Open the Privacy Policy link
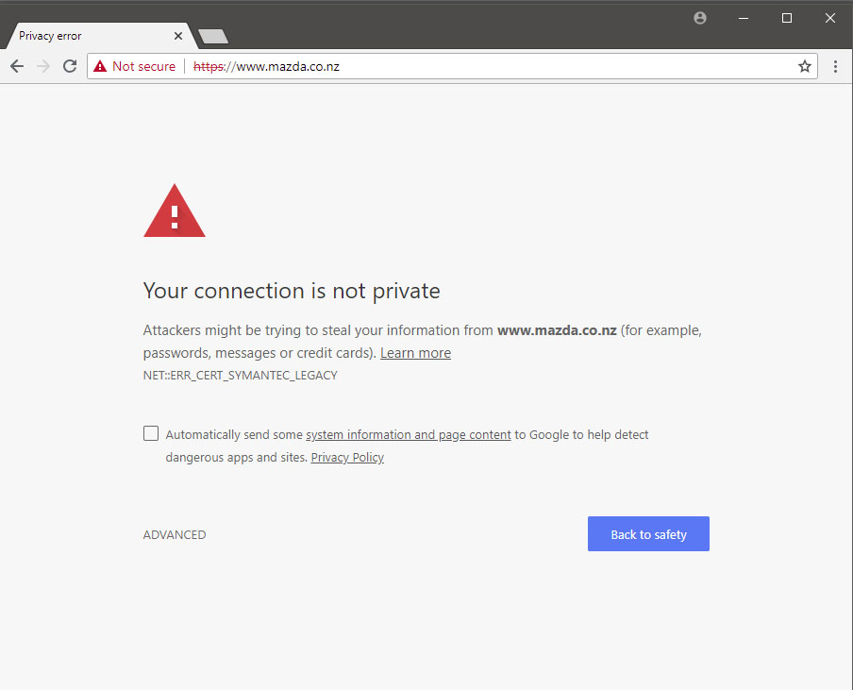This screenshot has width=853, height=690. pos(347,457)
